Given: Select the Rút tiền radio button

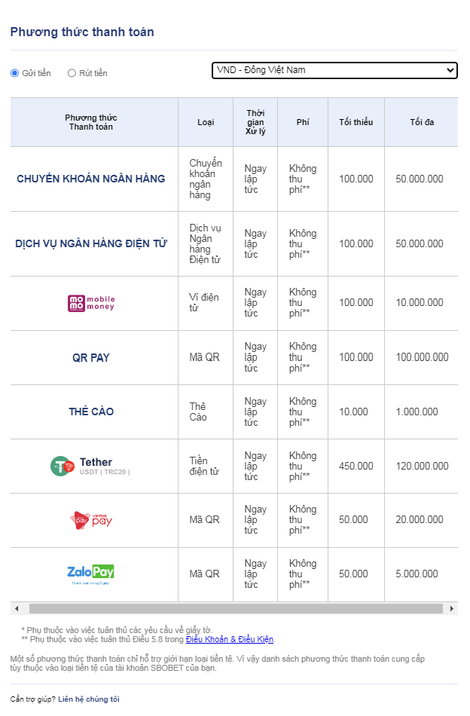Looking at the screenshot, I should tap(72, 73).
